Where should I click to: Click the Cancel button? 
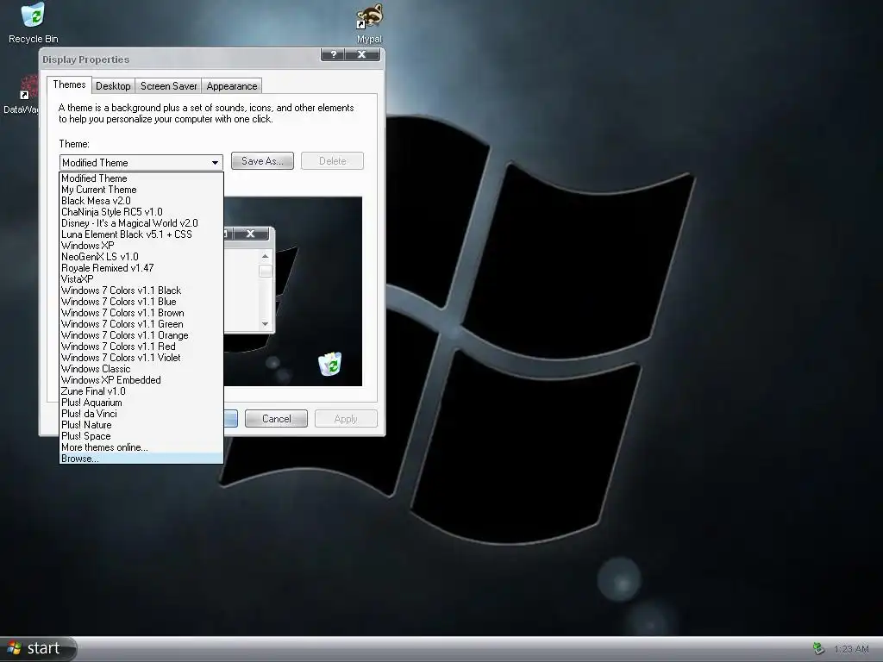point(277,419)
